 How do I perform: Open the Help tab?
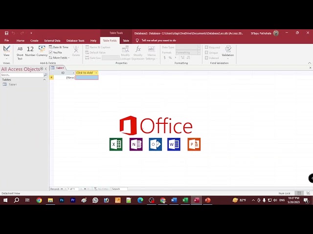pos(93,40)
